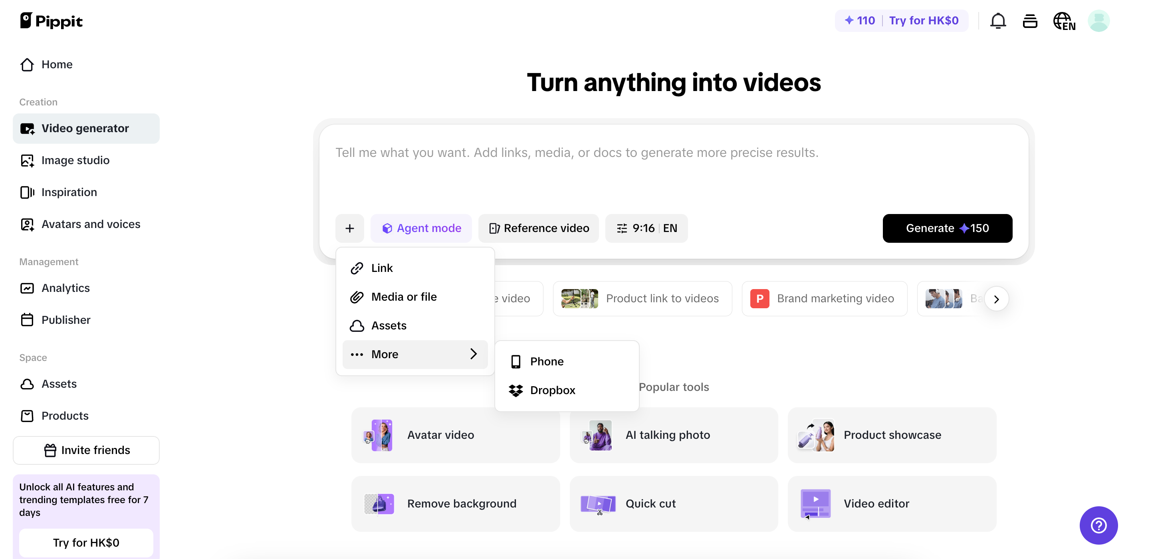Screen dimensions: 1150x559
Task: Click the Pippit logo icon
Action: click(27, 20)
